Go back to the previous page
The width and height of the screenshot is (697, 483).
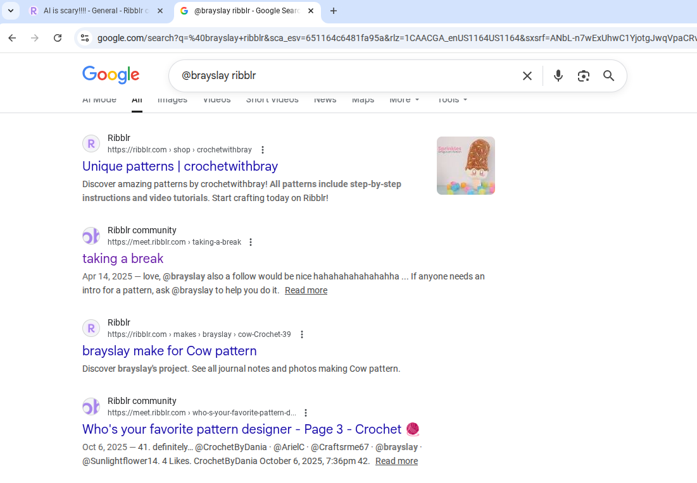pos(12,38)
